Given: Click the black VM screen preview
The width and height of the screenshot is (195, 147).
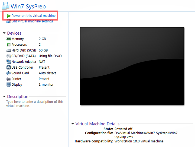Looking at the screenshot, I should (x=132, y=66).
